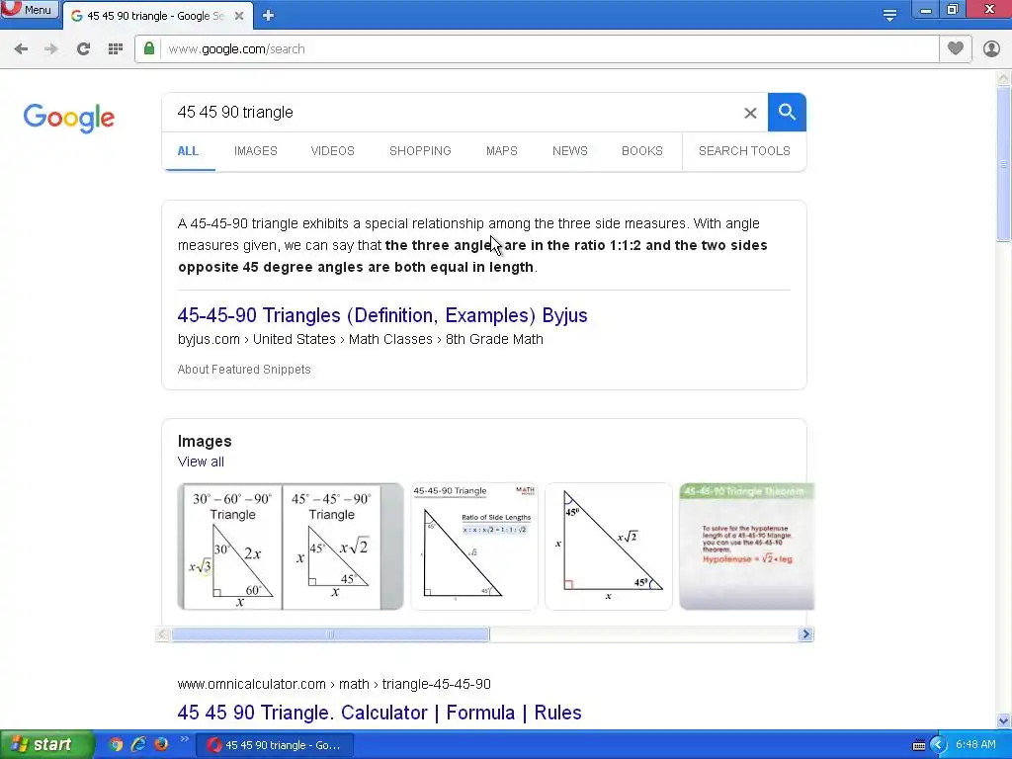Switch to the BOOKS search tab
Screen dimensions: 1012x759
pyautogui.click(x=642, y=151)
